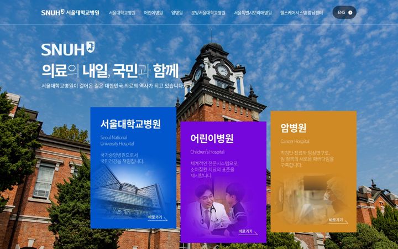Image resolution: width=398 pixels, height=249 pixels.
Task: Open 서울특별시보라매병원 navigation item
Action: pyautogui.click(x=253, y=13)
